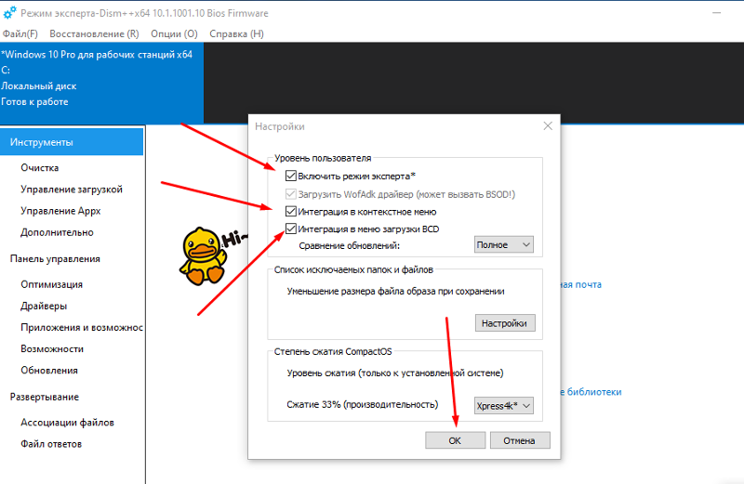Click Уровень сжатия description text

tap(395, 373)
